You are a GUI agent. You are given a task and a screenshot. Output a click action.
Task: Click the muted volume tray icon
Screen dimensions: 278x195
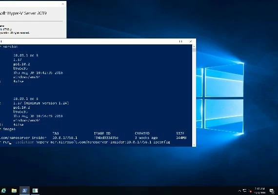coord(250,191)
